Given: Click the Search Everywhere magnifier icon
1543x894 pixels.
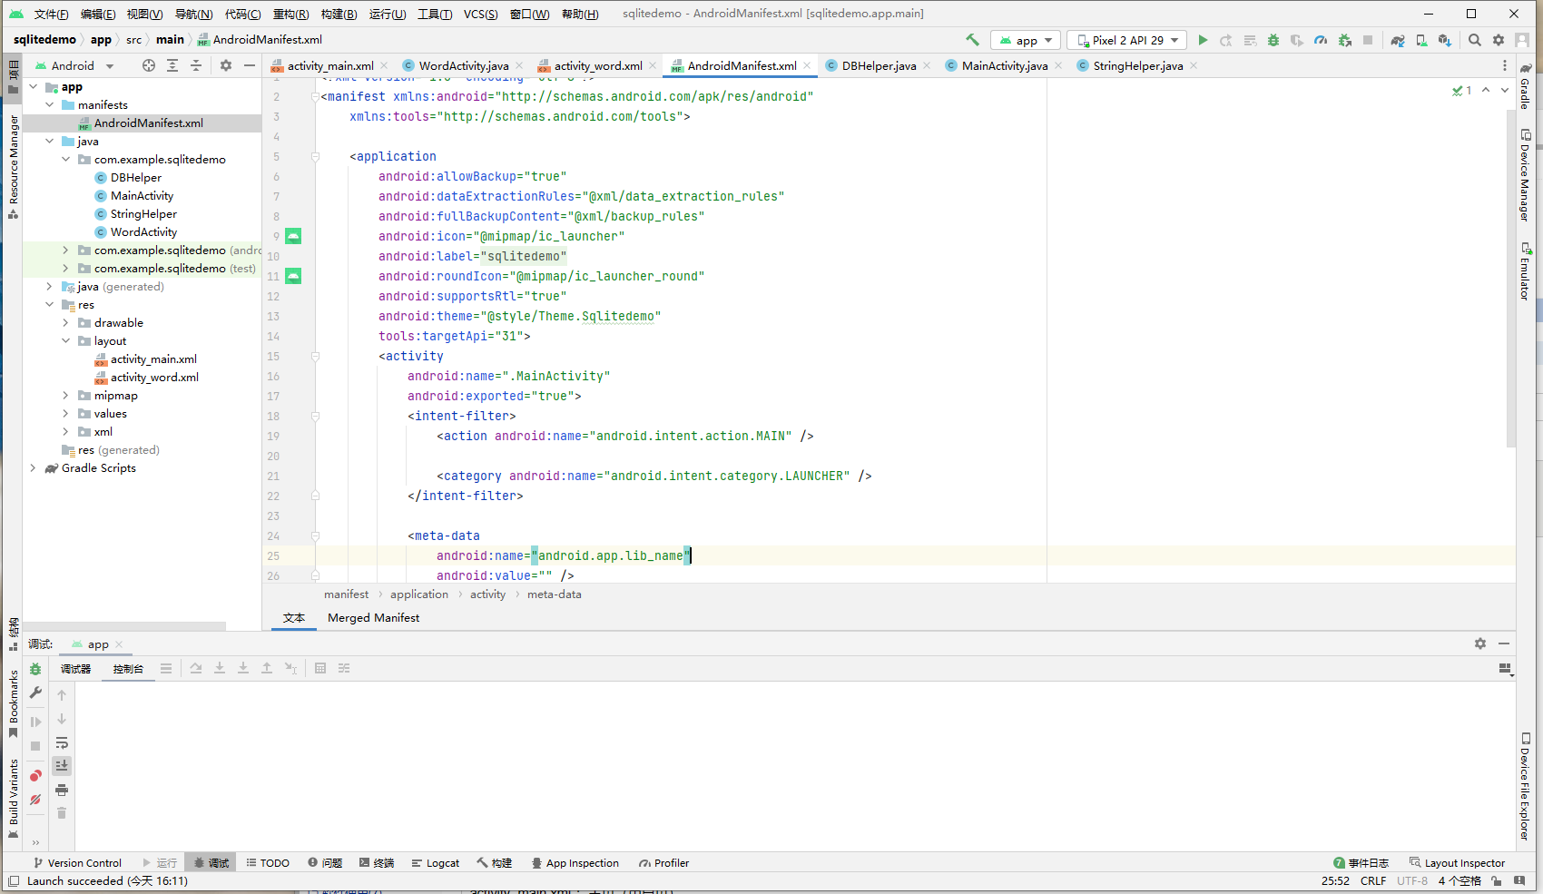Looking at the screenshot, I should [1475, 40].
